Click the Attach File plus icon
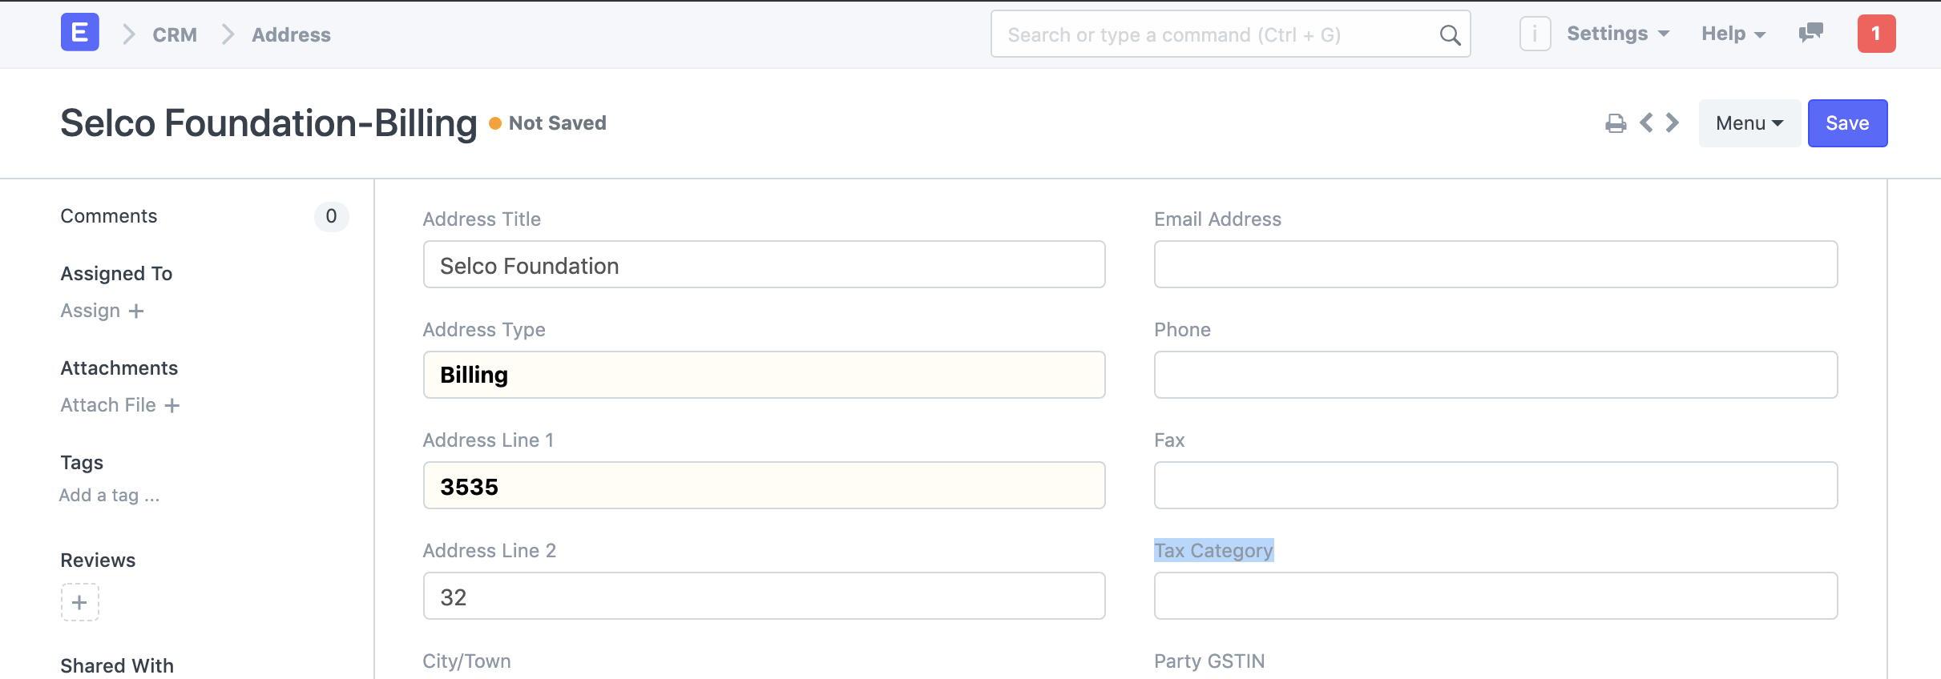 coord(173,405)
